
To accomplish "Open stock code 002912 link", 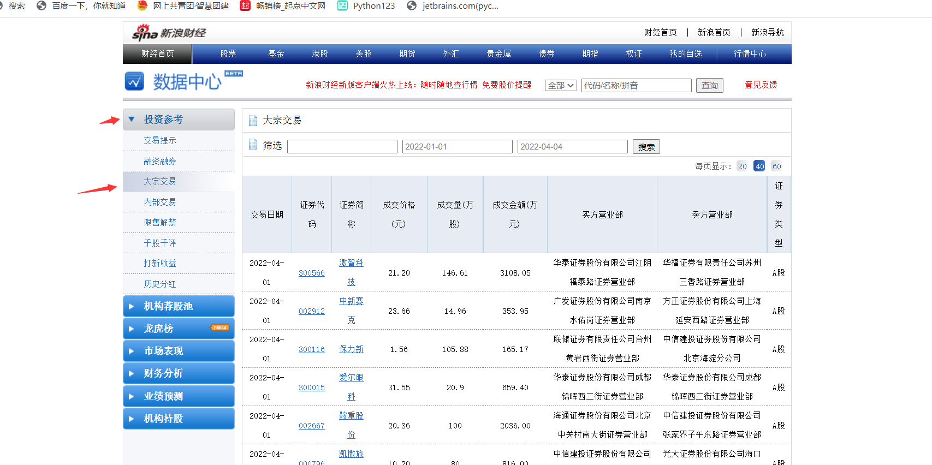I will coord(312,311).
